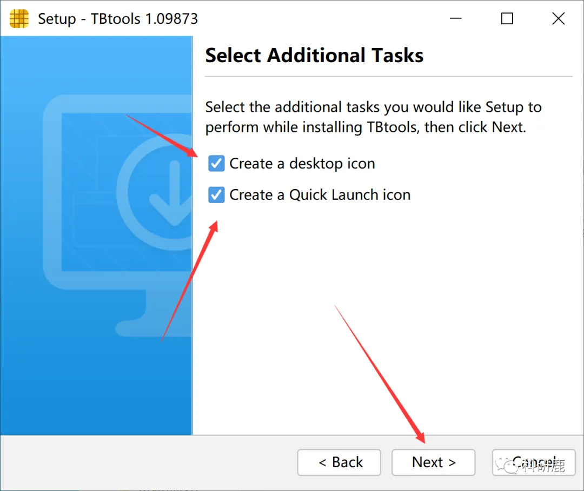Screen dimensions: 584x491
Task: Minimize the Setup window
Action: (455, 18)
